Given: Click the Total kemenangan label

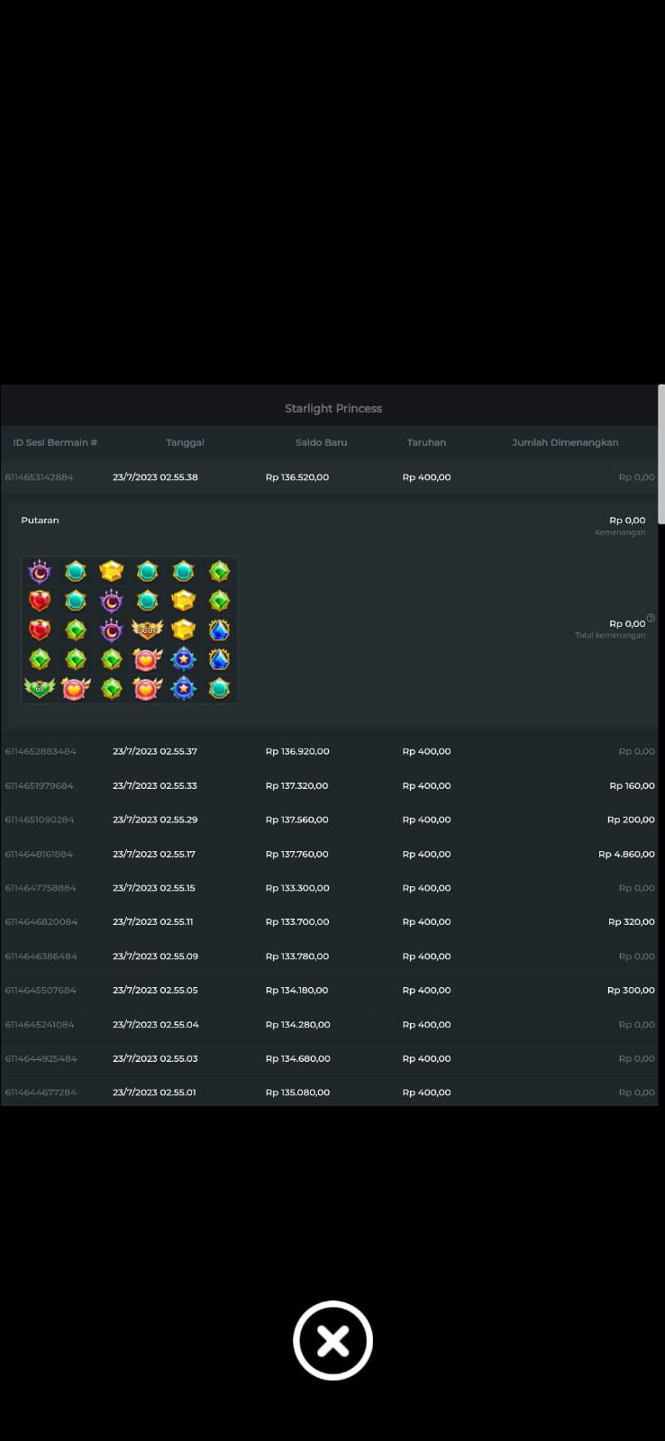Looking at the screenshot, I should (610, 635).
